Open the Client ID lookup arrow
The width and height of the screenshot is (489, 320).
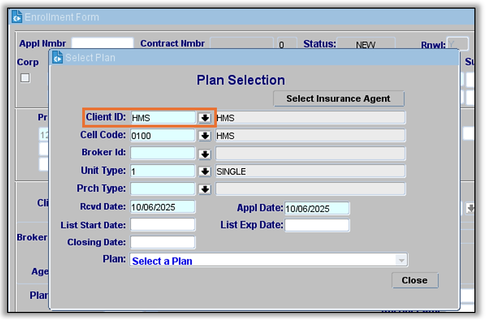coord(204,118)
